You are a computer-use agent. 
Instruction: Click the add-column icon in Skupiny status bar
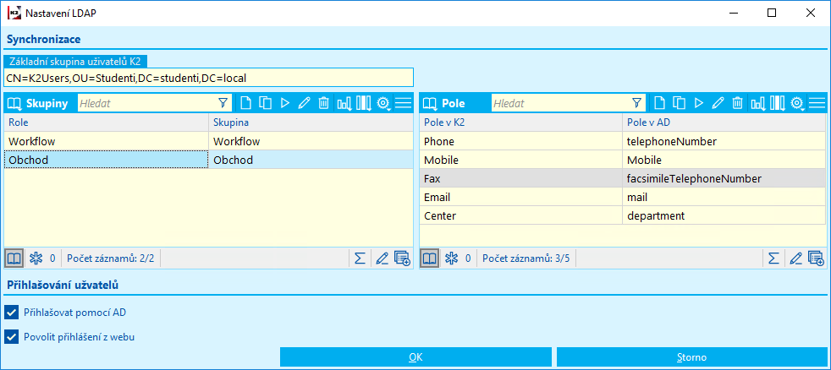(x=402, y=258)
